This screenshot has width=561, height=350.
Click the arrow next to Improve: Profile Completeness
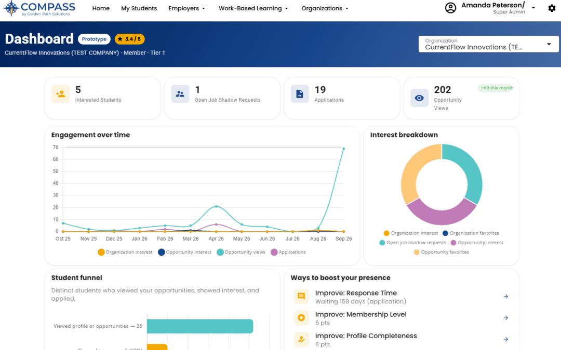505,339
